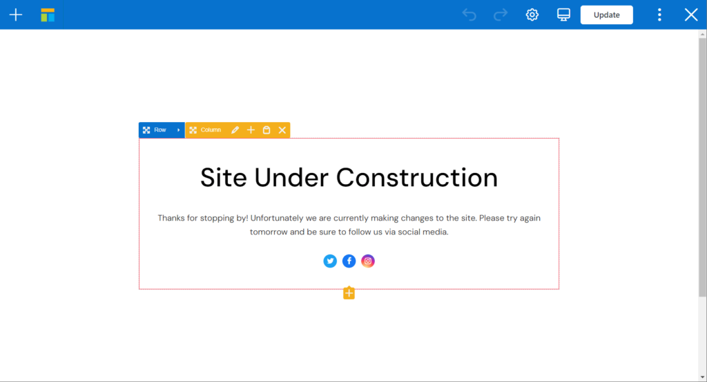
Task: Edit column with the pencil icon
Action: click(x=235, y=130)
